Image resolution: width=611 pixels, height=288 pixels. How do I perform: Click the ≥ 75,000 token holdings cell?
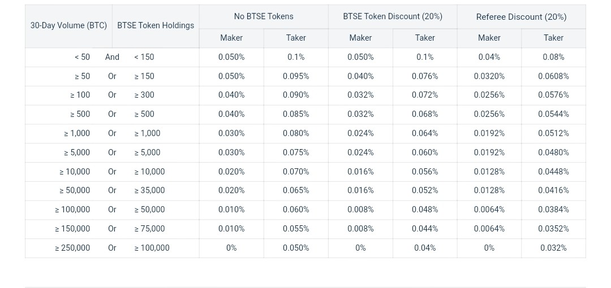tap(149, 229)
